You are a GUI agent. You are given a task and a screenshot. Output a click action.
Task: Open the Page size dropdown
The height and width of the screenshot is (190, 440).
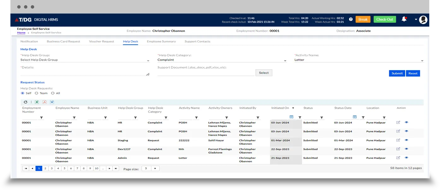[x=155, y=169]
